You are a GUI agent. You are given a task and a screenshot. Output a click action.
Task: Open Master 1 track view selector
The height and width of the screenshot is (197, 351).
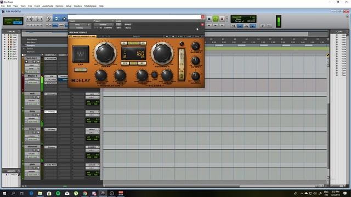click(32, 79)
